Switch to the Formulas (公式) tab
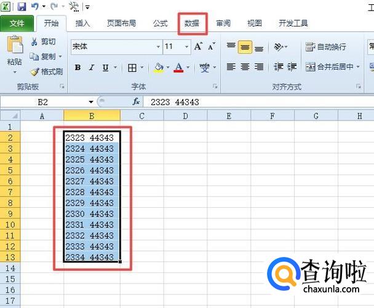Viewport: 374px width, 308px height. click(x=161, y=23)
